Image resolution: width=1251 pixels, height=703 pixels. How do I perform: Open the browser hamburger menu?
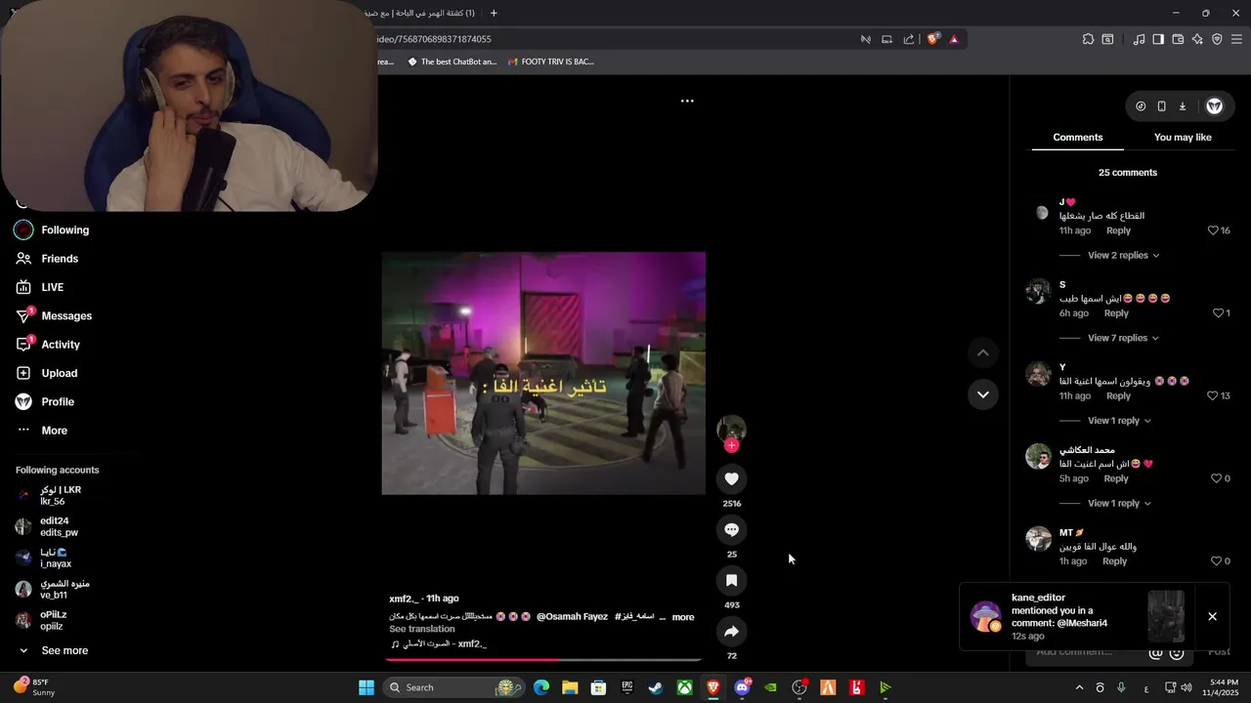click(1236, 39)
